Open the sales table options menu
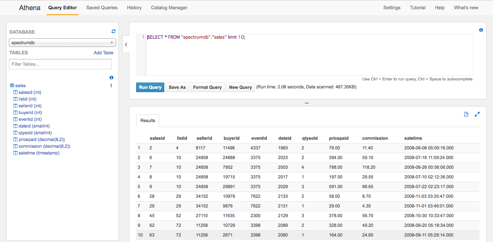Image resolution: width=493 pixels, height=242 pixels. click(x=111, y=85)
